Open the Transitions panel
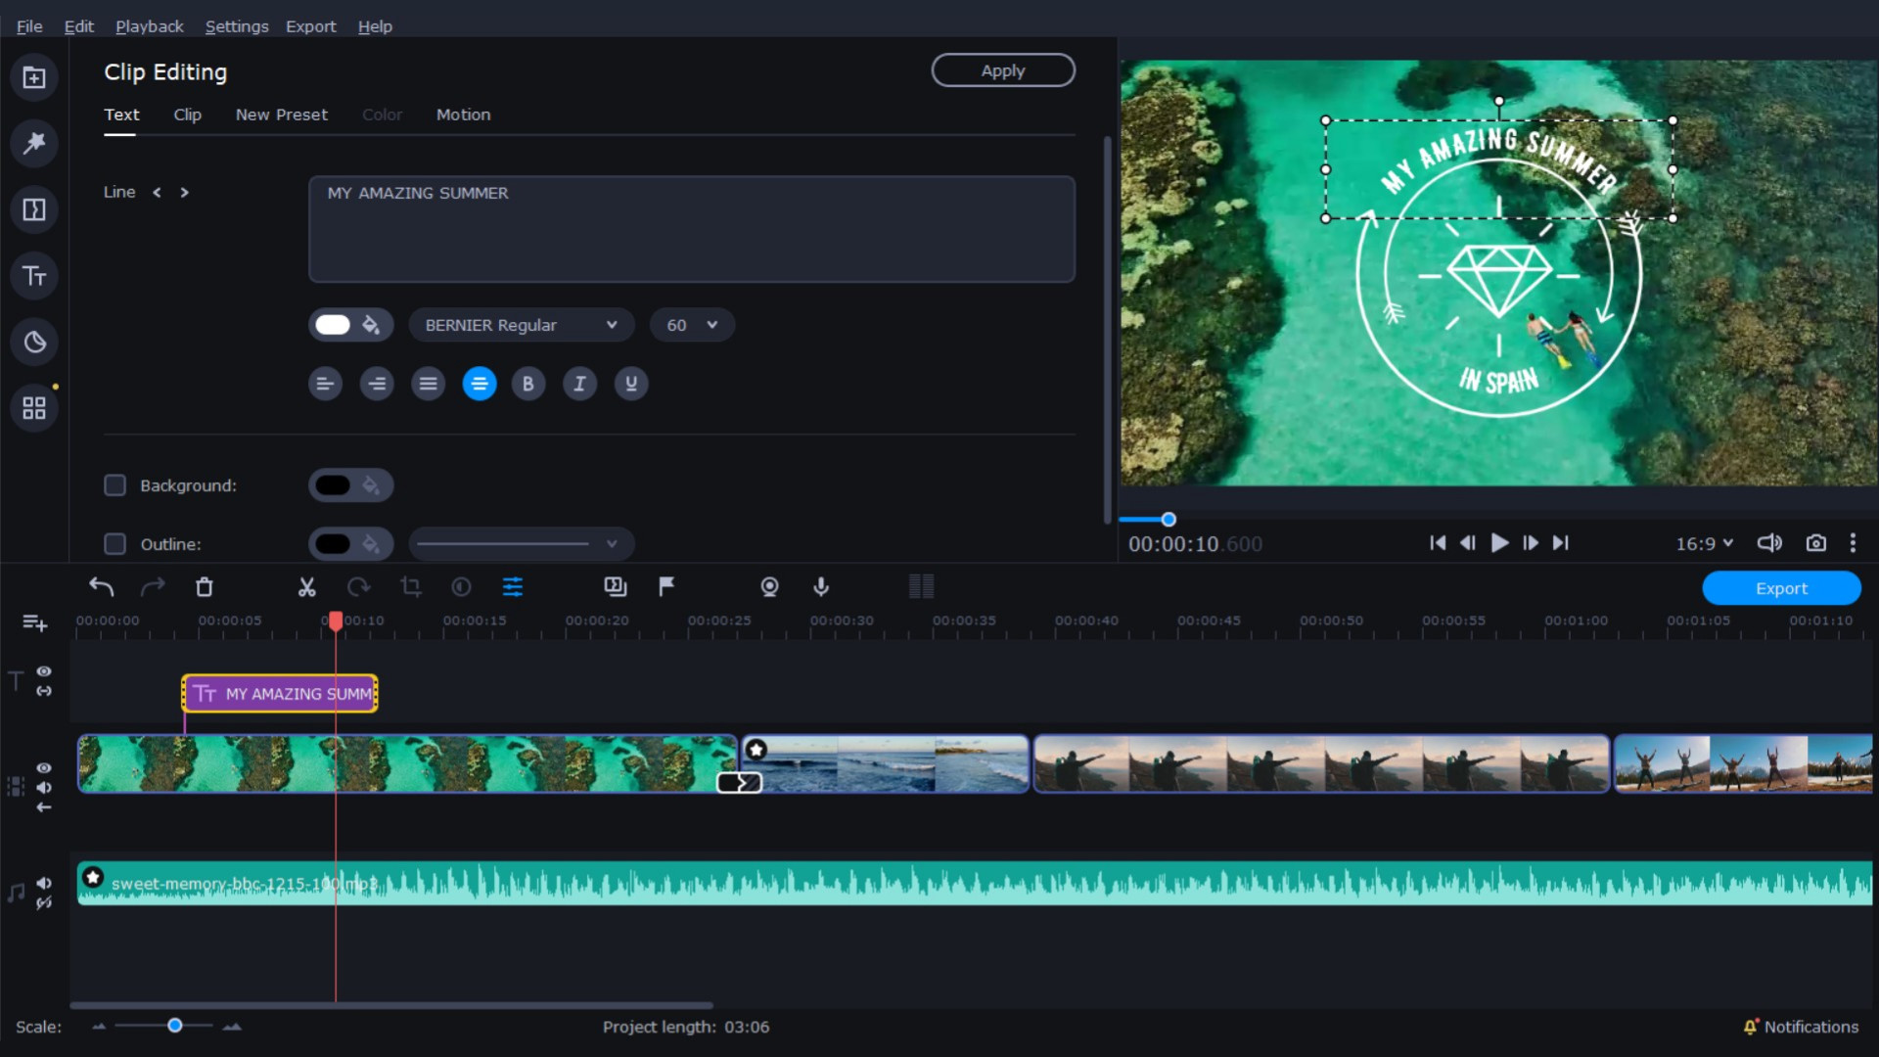 coord(34,209)
